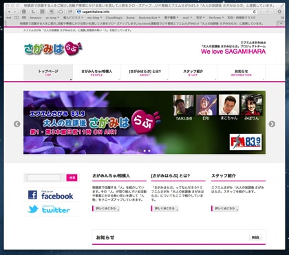Open Safari downloads icon
The width and height of the screenshot is (289, 255).
coord(279,12)
